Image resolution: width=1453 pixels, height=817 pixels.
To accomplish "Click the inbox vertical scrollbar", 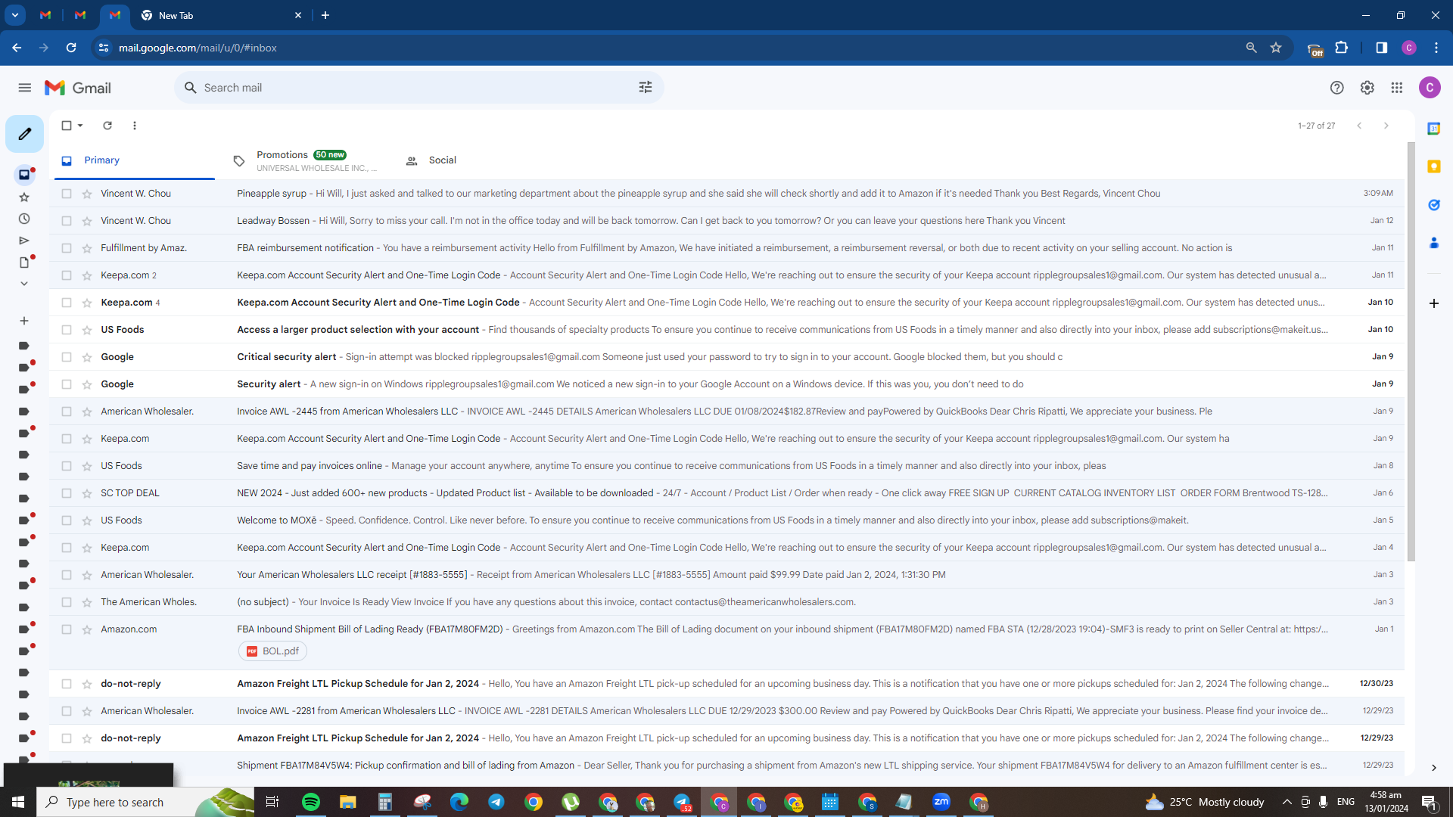I will 1411,352.
